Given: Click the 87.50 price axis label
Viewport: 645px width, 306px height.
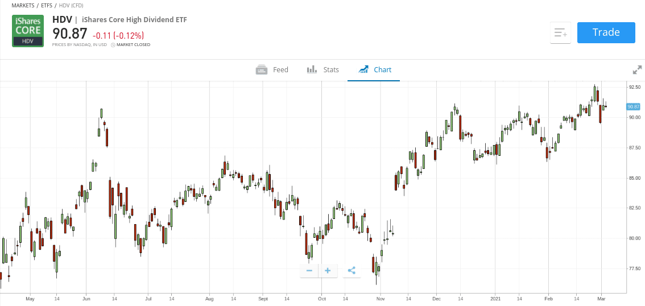Looking at the screenshot, I should point(634,148).
